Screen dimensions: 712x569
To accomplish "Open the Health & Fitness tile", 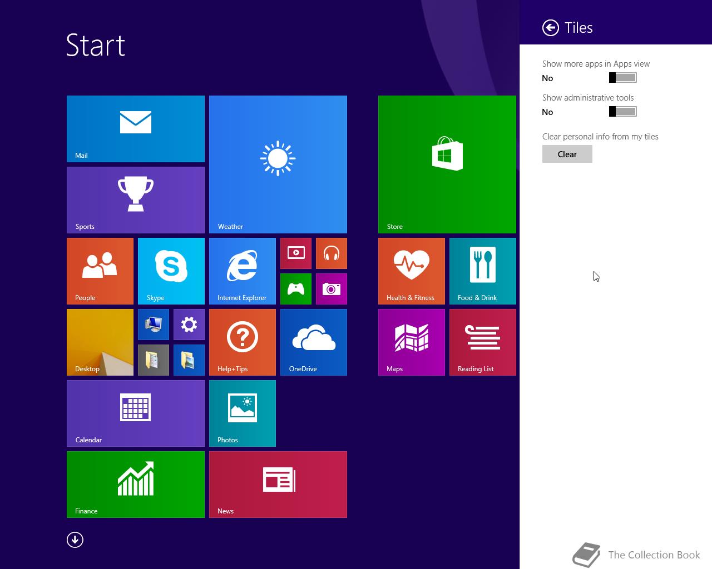I will (412, 271).
